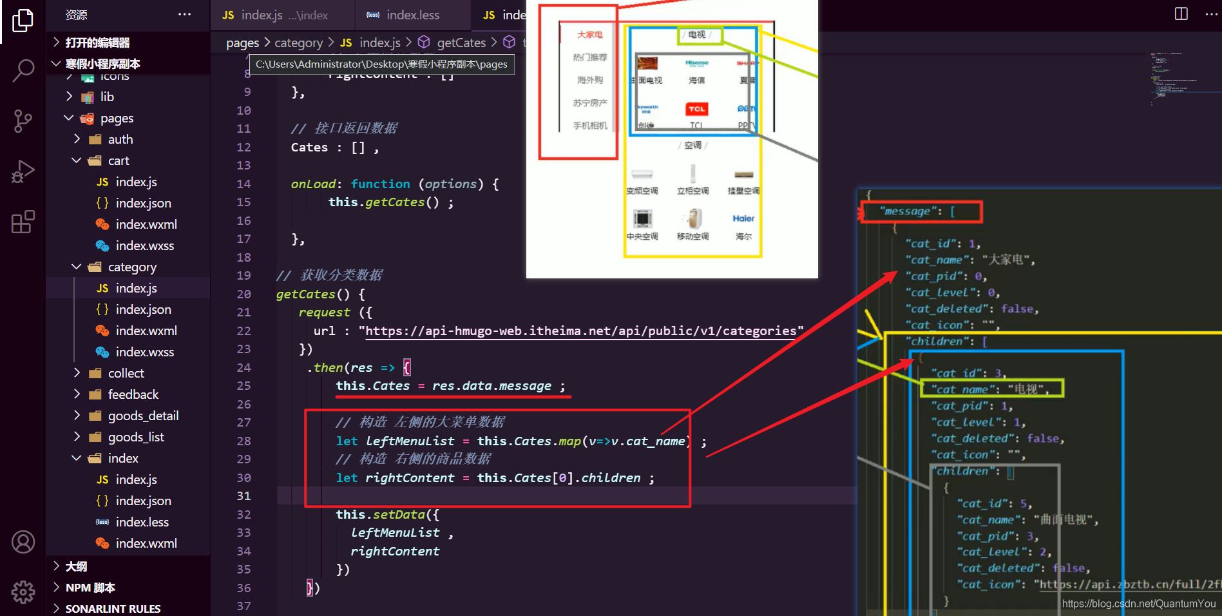Click the 'Cates : [] ,' code line
Screen dimensions: 1222x616
[x=334, y=147]
